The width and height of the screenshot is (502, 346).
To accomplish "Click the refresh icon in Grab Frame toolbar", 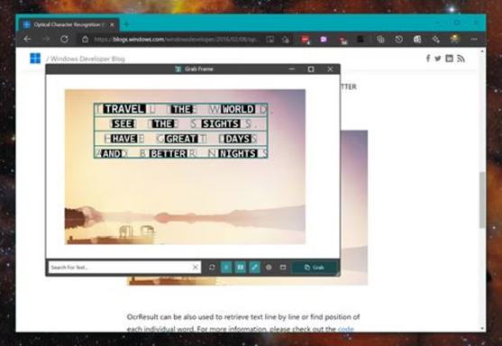I will pyautogui.click(x=212, y=268).
